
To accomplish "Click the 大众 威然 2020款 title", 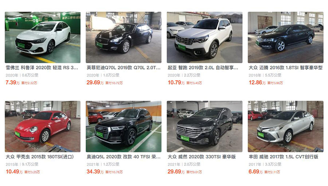I will click(x=202, y=157).
